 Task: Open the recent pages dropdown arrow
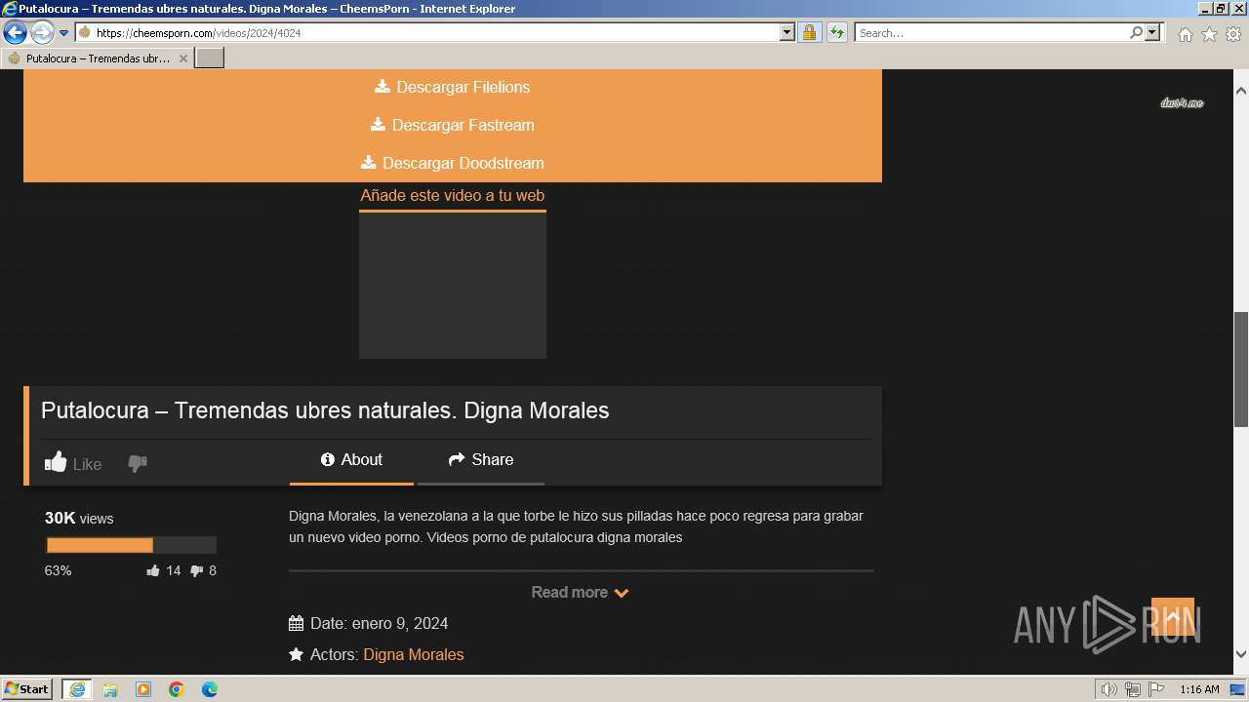[x=64, y=33]
